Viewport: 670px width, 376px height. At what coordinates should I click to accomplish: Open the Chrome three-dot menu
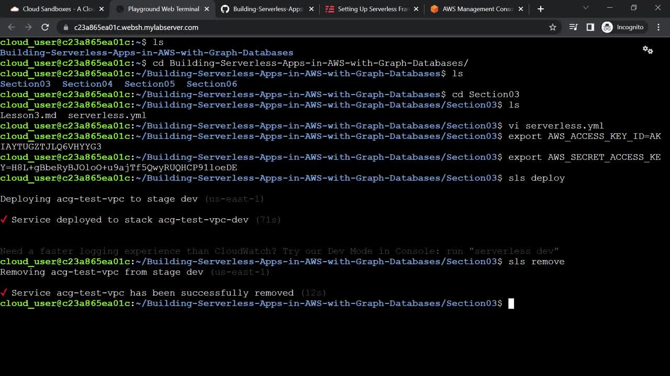[658, 27]
